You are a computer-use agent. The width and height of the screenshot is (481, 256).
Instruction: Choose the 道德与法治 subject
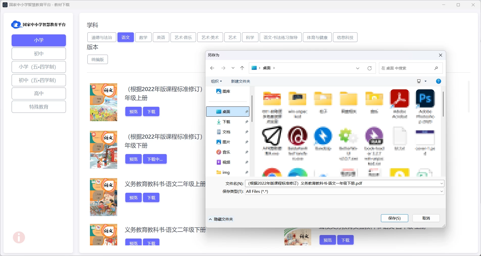click(102, 37)
